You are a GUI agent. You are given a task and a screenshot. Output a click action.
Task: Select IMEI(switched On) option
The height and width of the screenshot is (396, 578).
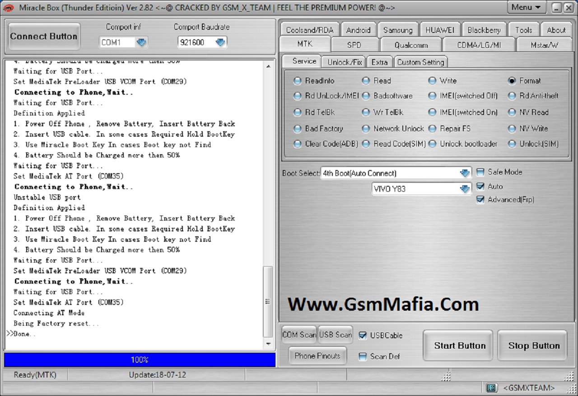463,112
